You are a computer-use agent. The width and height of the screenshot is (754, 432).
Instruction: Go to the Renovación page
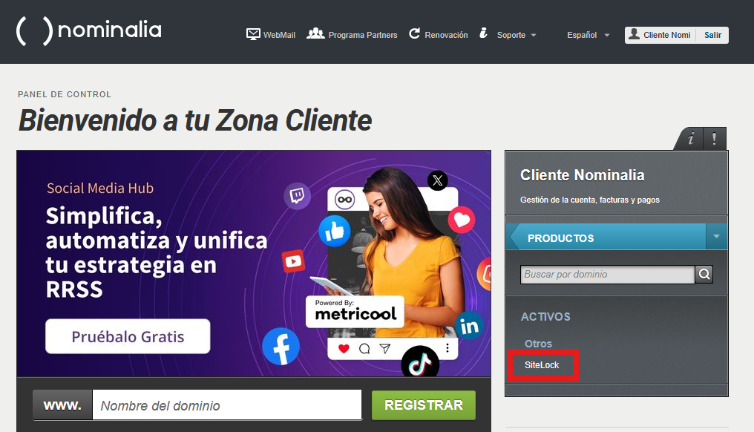pos(446,35)
